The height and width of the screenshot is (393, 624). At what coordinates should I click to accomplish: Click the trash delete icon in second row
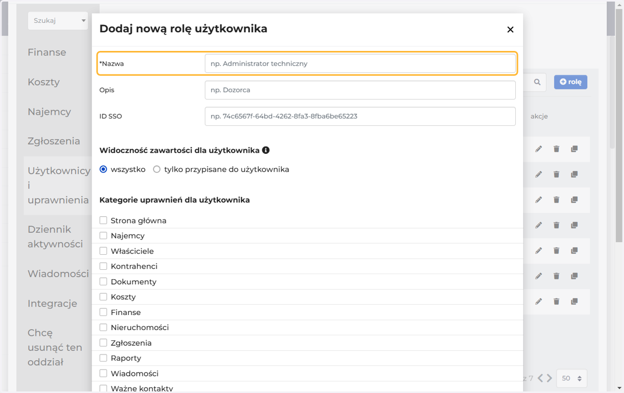(556, 174)
